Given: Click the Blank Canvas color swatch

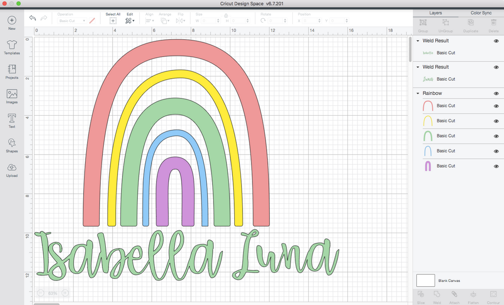Looking at the screenshot, I should pos(426,280).
